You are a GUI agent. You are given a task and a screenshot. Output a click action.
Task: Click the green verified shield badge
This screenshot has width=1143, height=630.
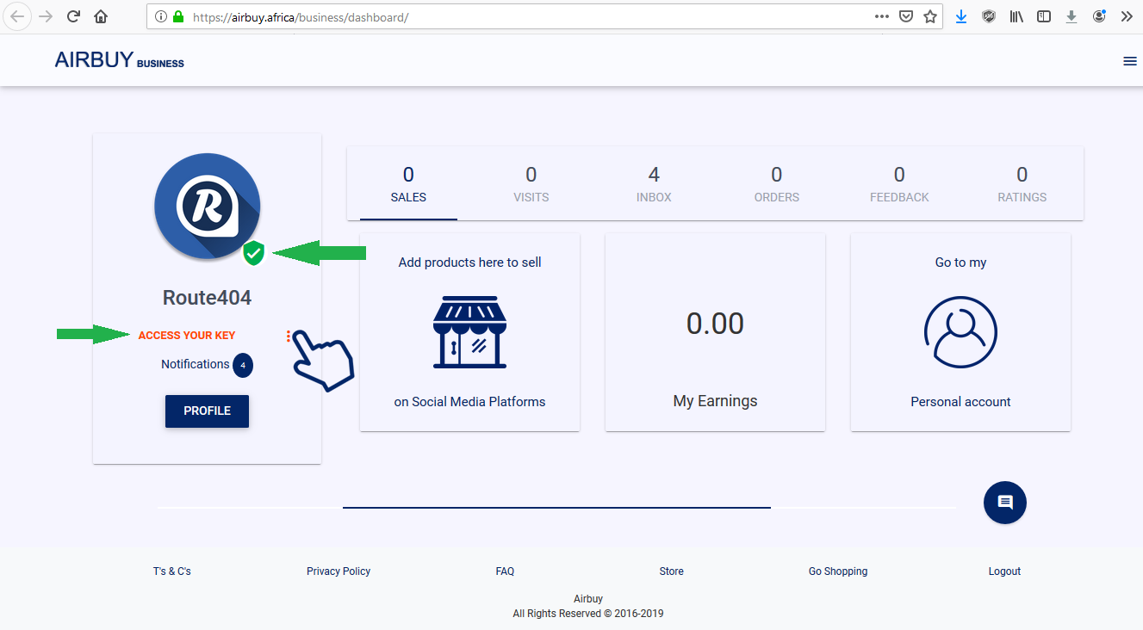(x=253, y=253)
